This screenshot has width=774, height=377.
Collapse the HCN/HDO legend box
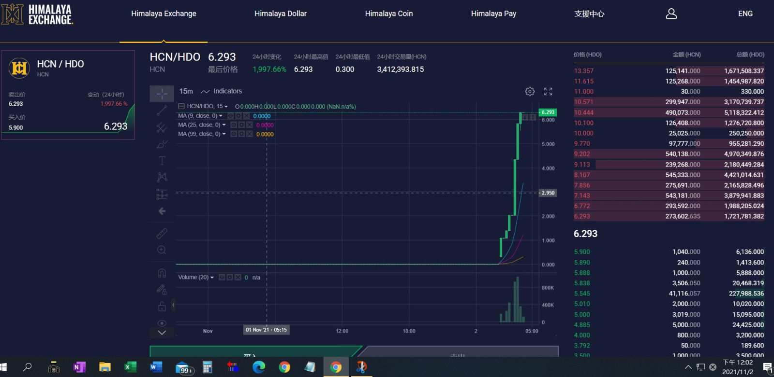point(181,106)
